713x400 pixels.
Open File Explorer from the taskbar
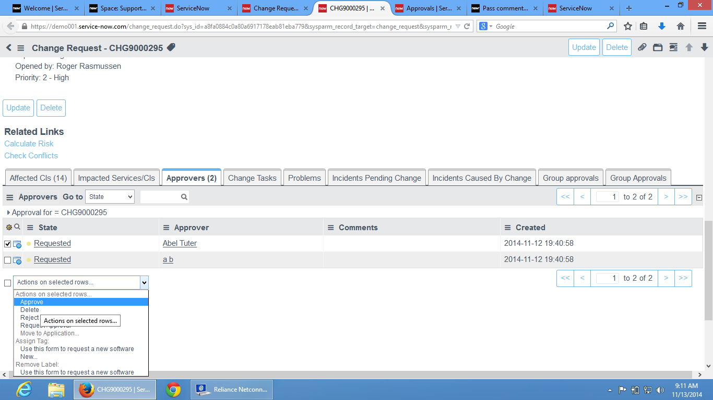coord(56,390)
